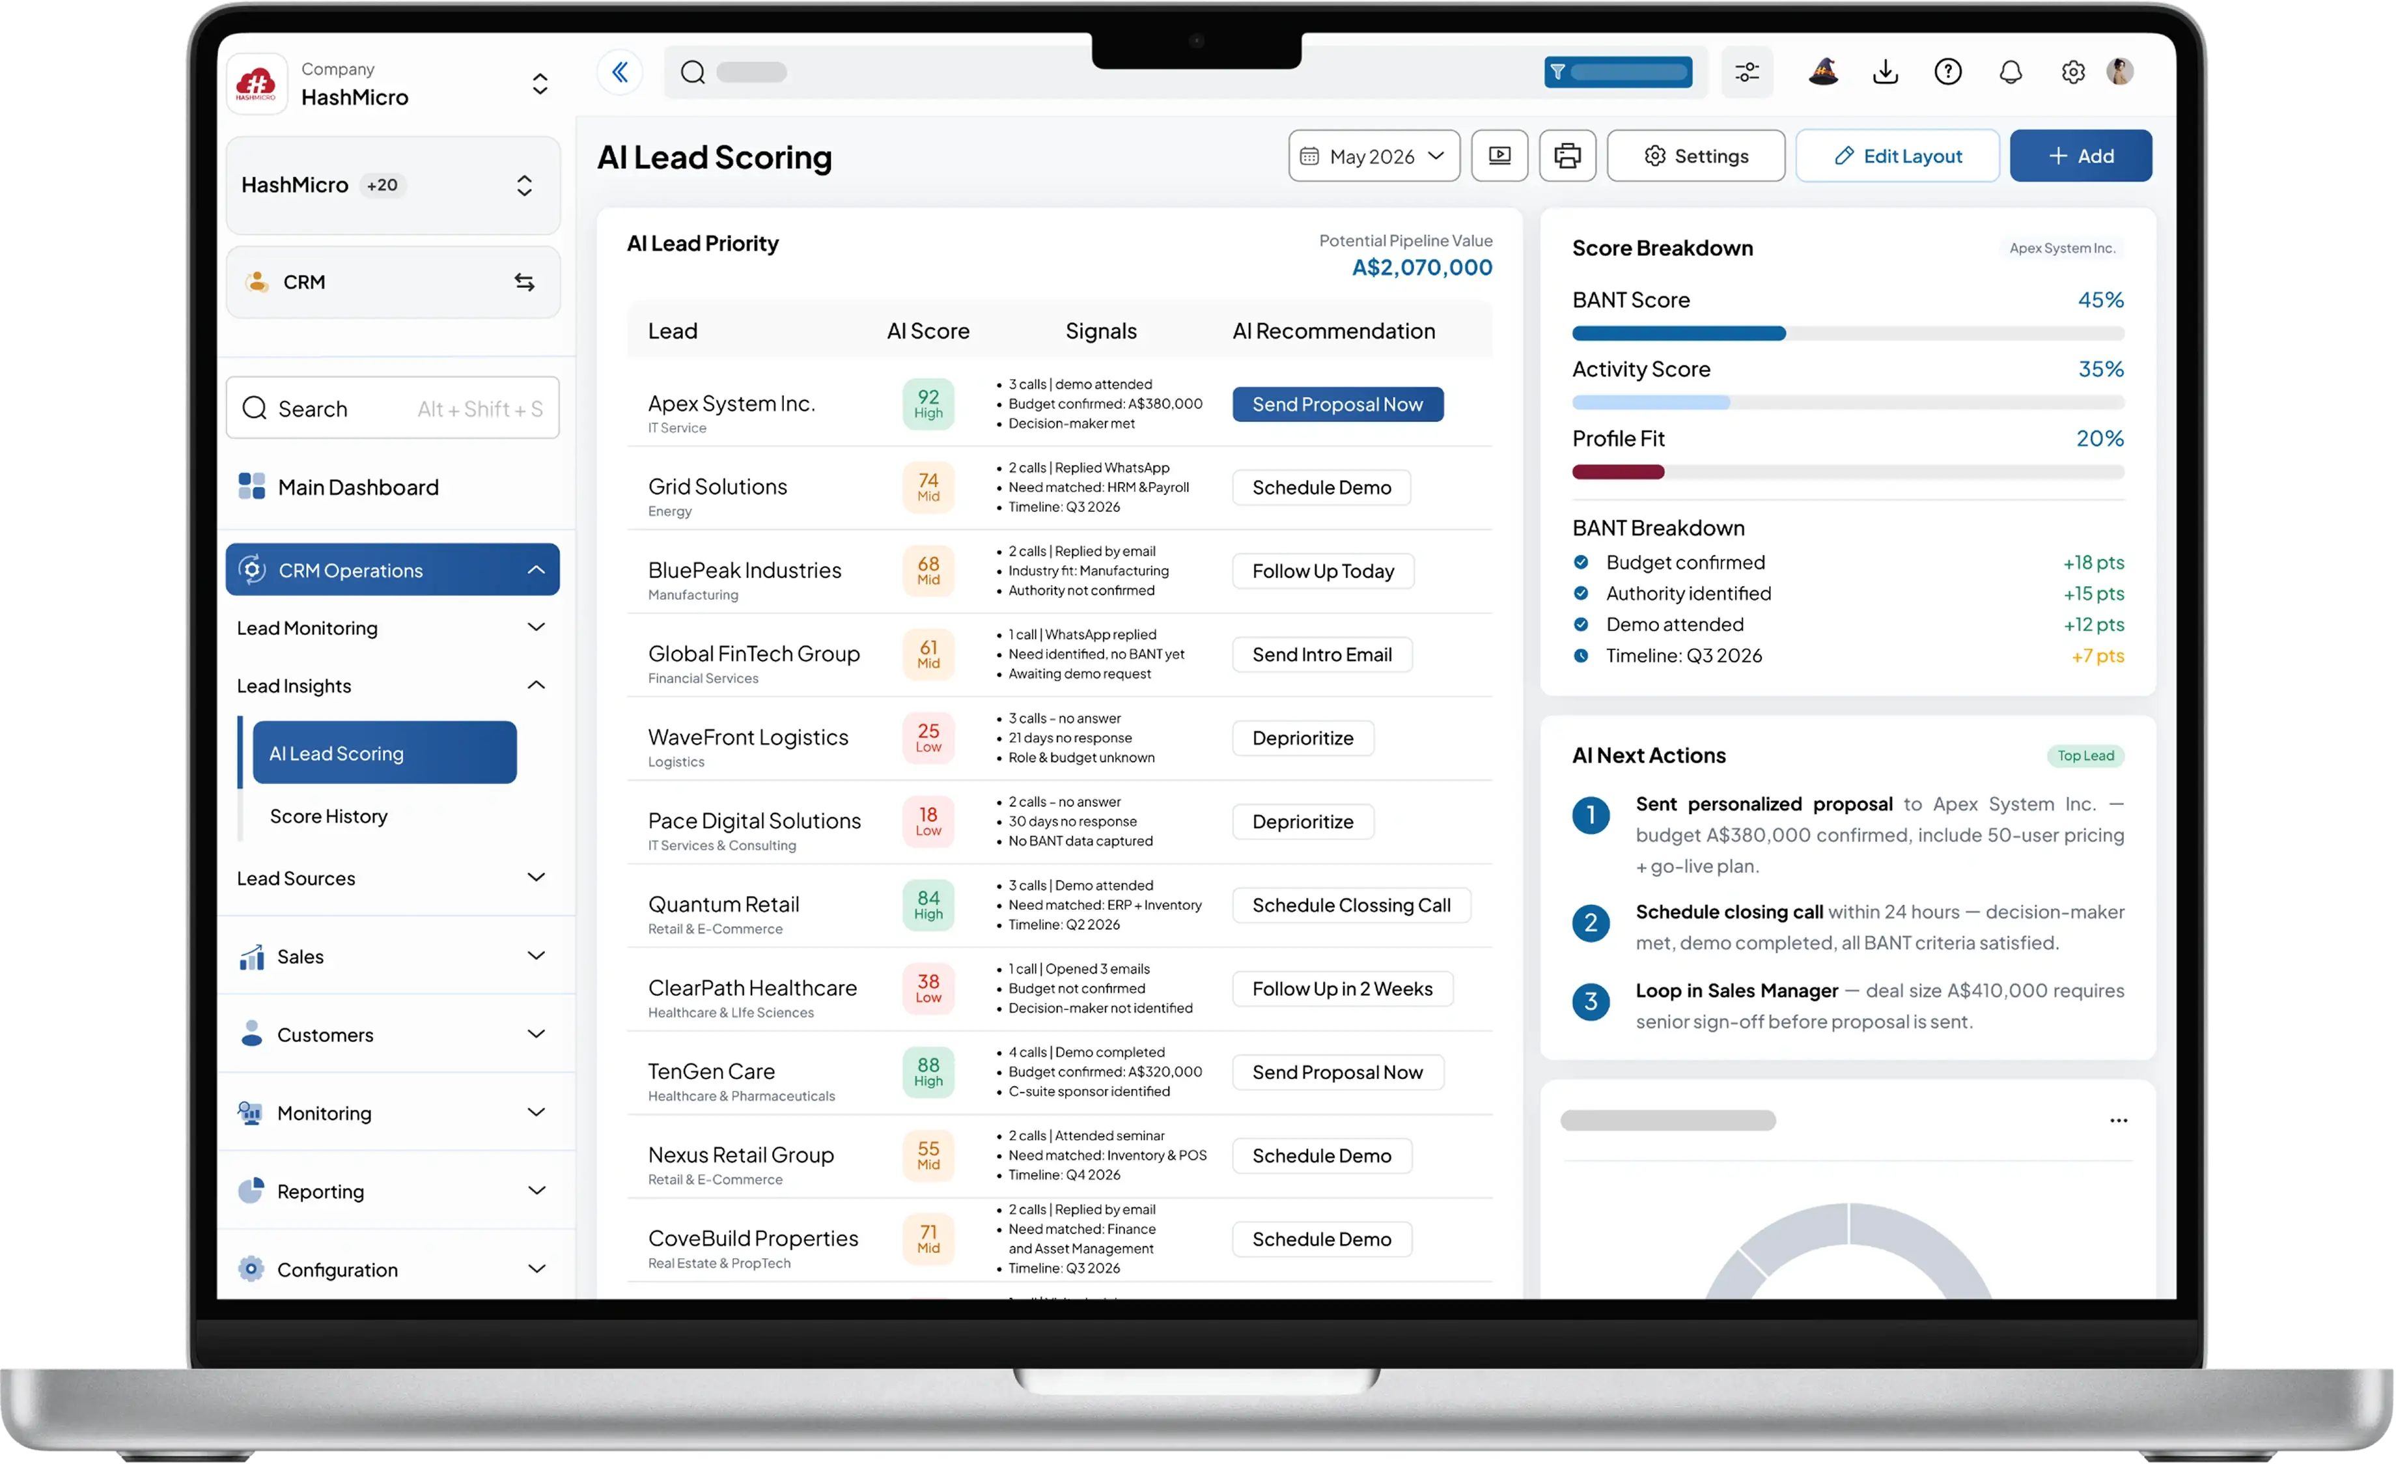This screenshot has height=1464, width=2396.
Task: Open the CRM module item
Action: pyautogui.click(x=394, y=282)
